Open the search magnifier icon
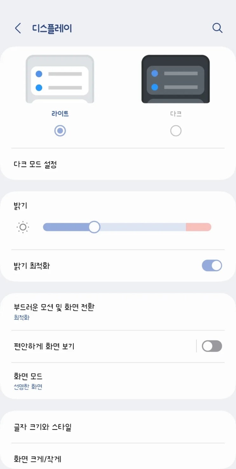This screenshot has width=236, height=469. tap(217, 28)
